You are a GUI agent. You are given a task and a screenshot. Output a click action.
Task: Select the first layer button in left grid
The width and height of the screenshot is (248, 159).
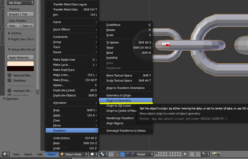coord(156,153)
